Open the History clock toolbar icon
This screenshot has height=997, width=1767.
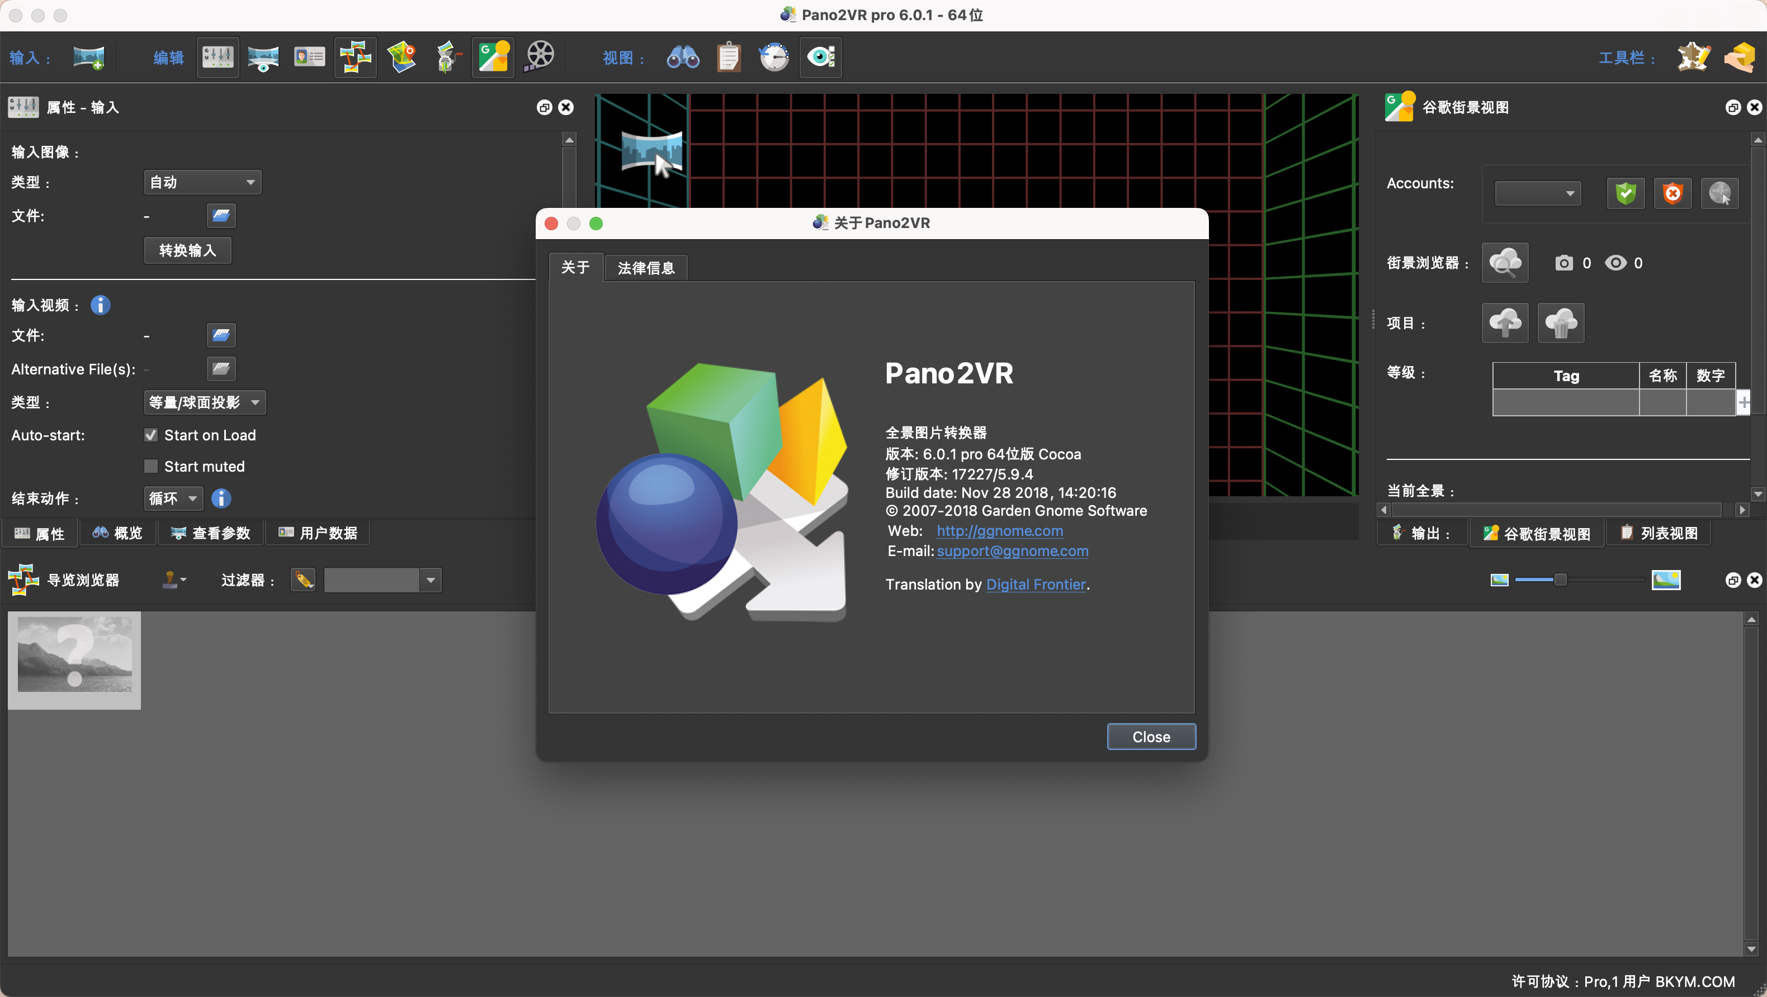click(774, 57)
